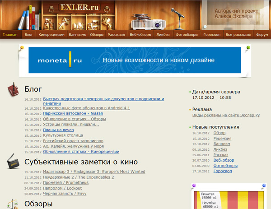Click the book icon beside Блог heading

coord(14,89)
